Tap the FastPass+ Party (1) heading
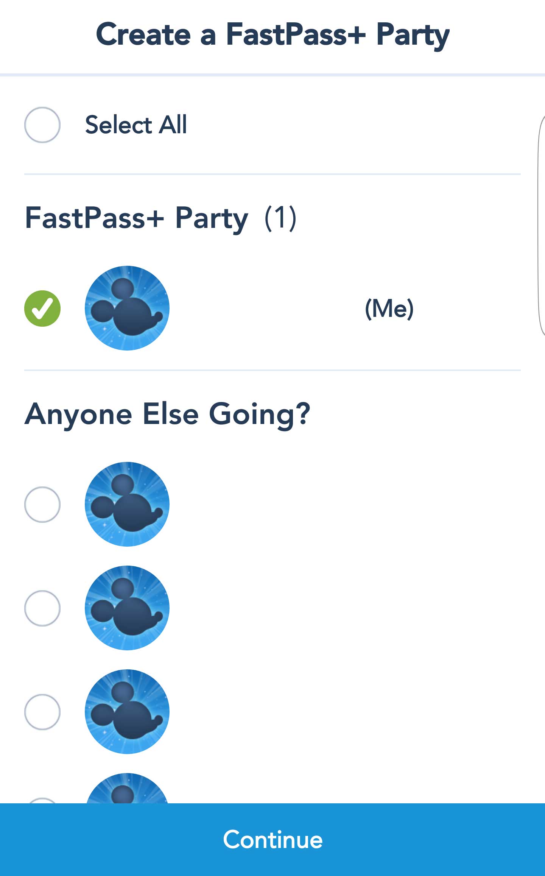This screenshot has height=876, width=545. click(x=161, y=218)
